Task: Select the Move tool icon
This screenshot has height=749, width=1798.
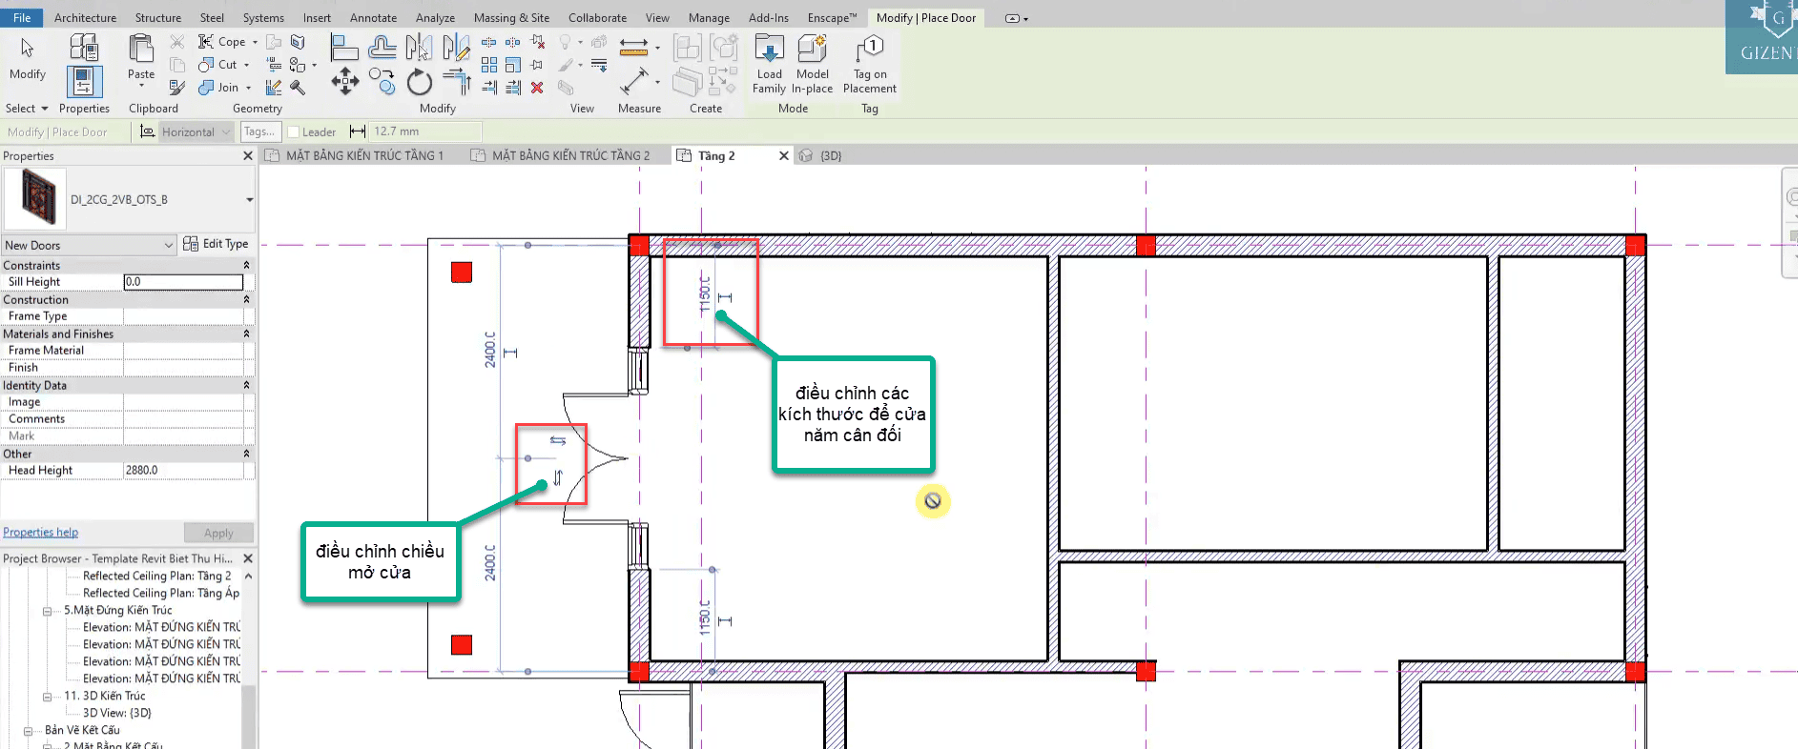Action: click(344, 82)
